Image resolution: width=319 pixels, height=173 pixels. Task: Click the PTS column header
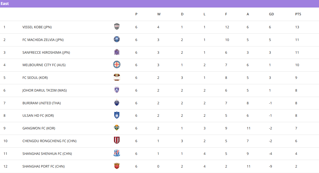pos(298,14)
